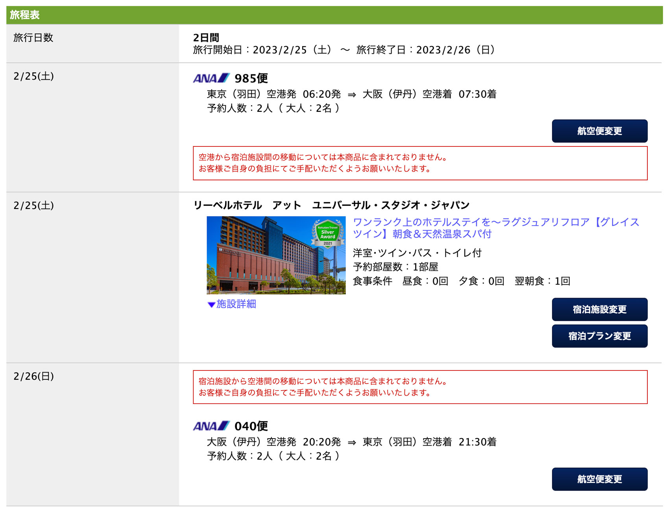Click the hotel name リーベルホテル アット ユニバーサル
The image size is (669, 511).
(331, 205)
